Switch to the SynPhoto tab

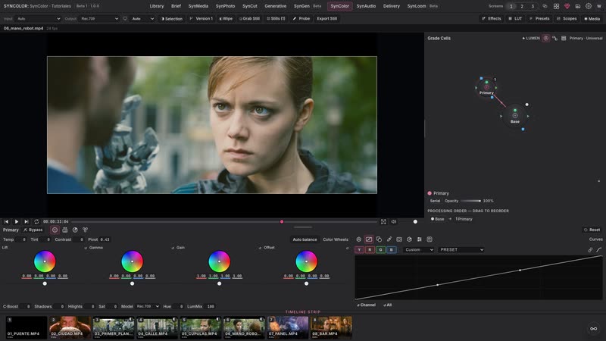225,6
